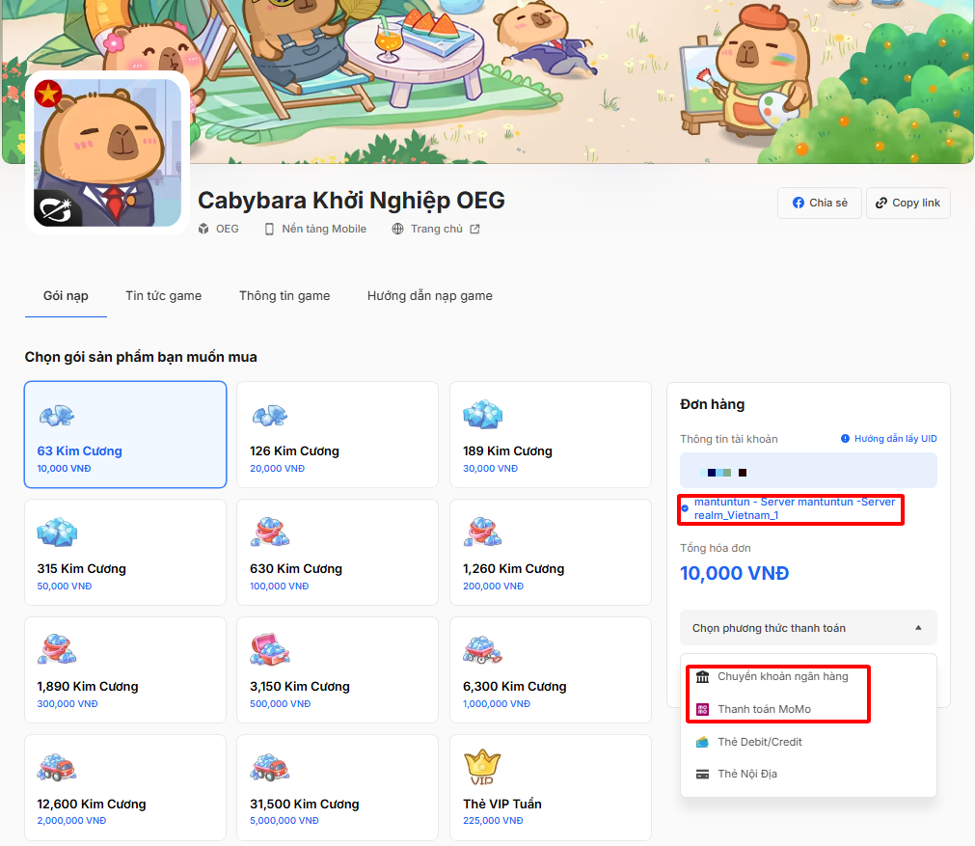Click the account UID input field
The image size is (975, 846).
[x=808, y=471]
